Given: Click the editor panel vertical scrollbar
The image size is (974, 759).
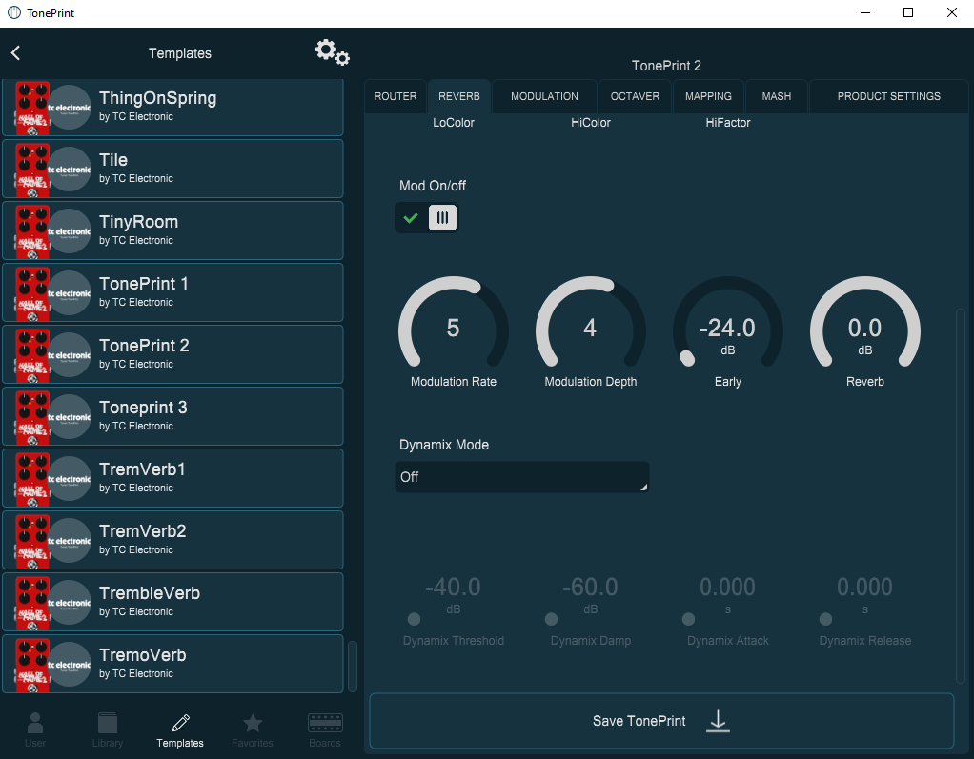Looking at the screenshot, I should (x=961, y=496).
